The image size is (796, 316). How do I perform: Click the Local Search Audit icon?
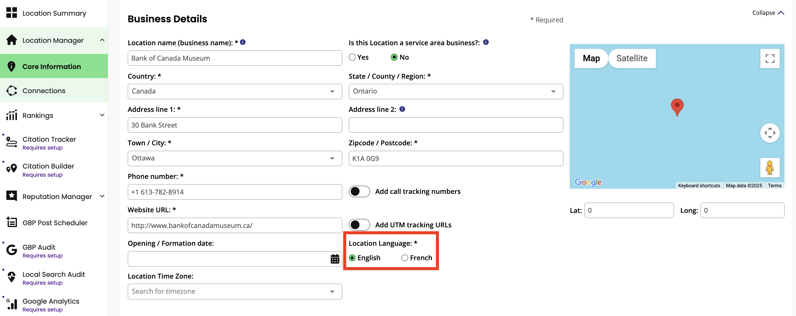tap(12, 277)
